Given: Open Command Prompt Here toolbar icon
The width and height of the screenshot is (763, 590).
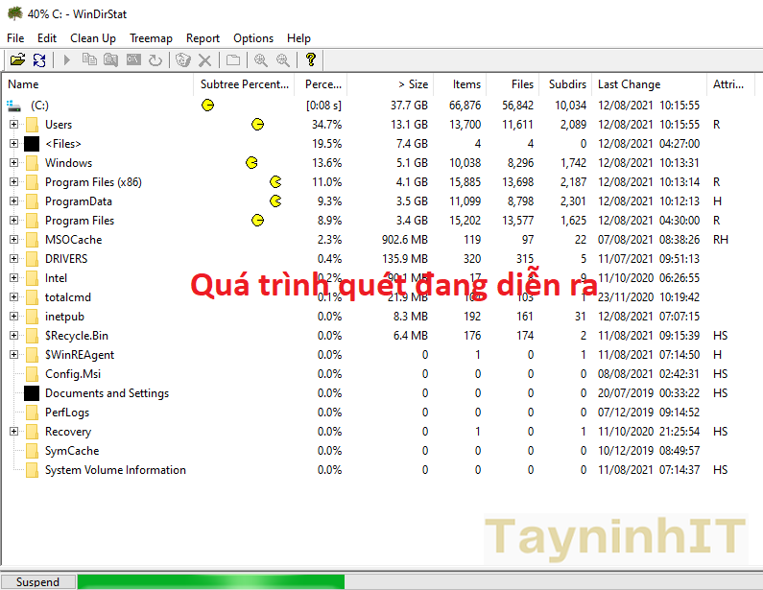Looking at the screenshot, I should [x=132, y=60].
